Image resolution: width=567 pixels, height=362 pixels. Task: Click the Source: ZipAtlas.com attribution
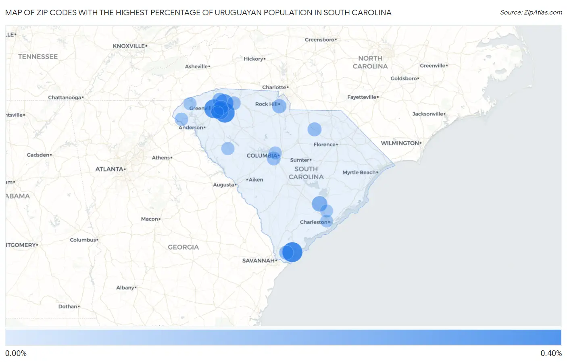point(531,12)
